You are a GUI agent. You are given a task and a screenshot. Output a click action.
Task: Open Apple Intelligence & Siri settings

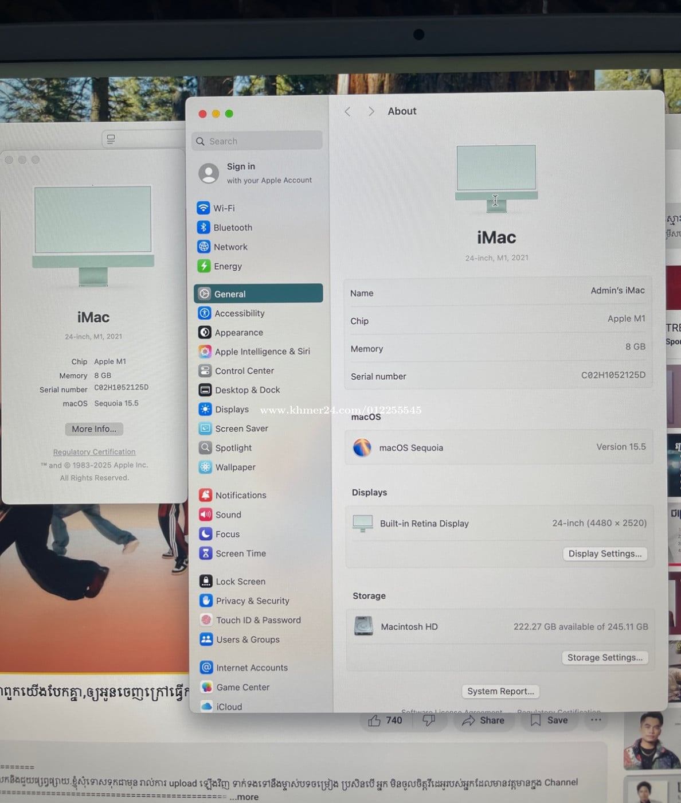262,352
